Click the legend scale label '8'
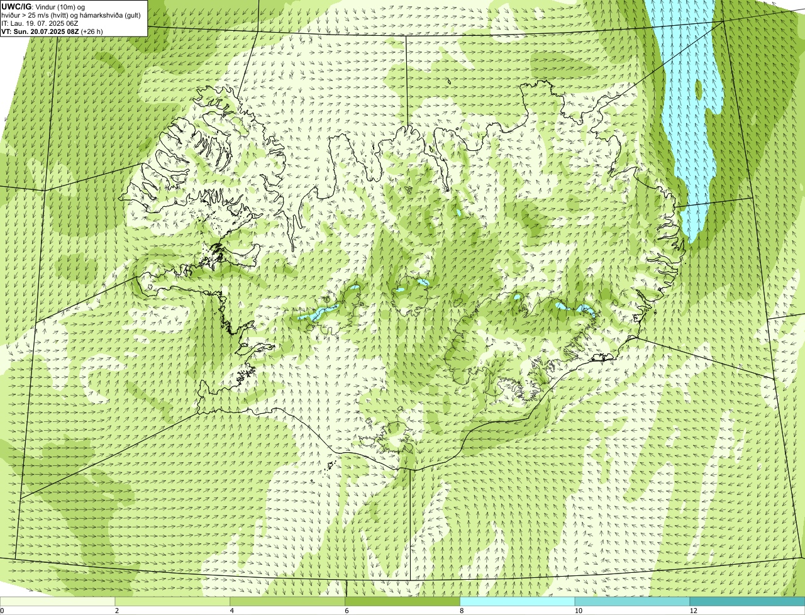 click(462, 611)
